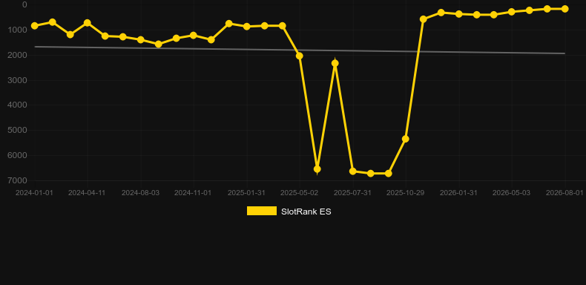Click the 2024-01-01 x-axis date label

[34, 193]
